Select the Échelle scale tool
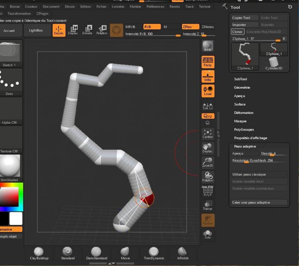The width and height of the screenshot is (299, 266). [87, 30]
